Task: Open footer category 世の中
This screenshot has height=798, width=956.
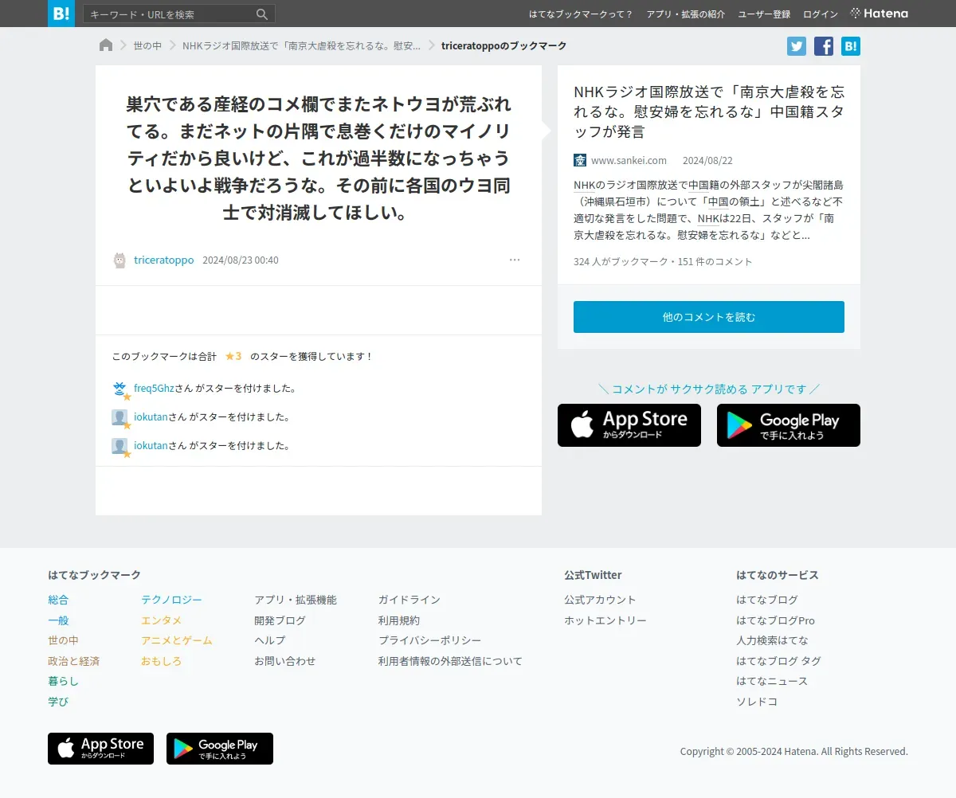Action: coord(63,640)
